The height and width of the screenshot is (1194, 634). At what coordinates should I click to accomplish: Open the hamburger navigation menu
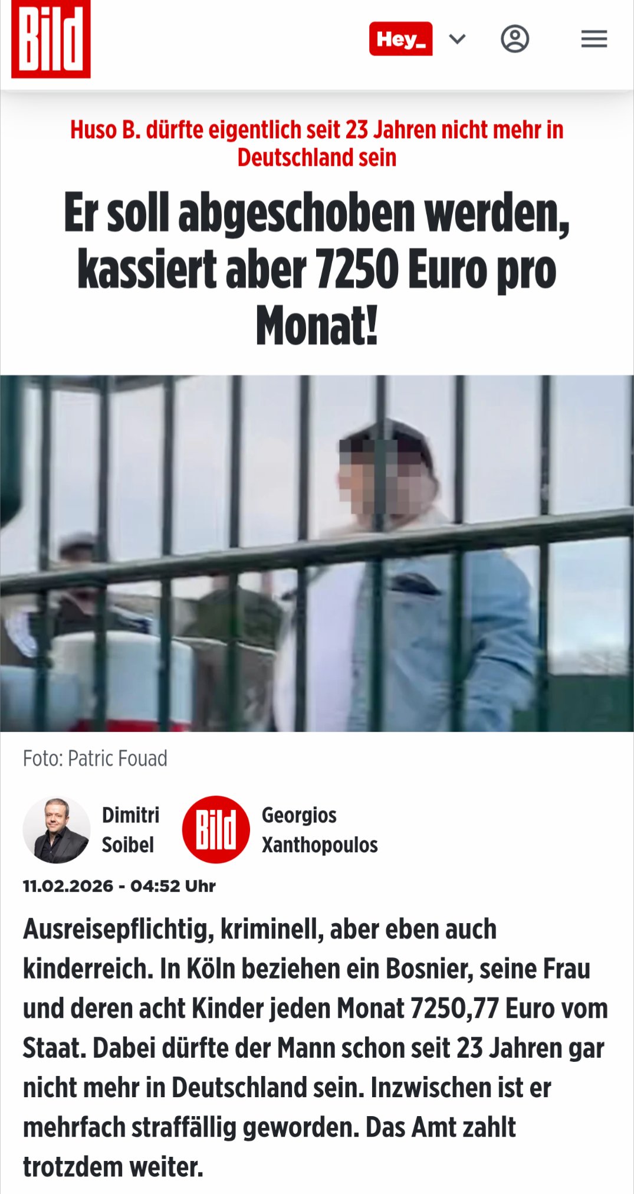pyautogui.click(x=594, y=39)
